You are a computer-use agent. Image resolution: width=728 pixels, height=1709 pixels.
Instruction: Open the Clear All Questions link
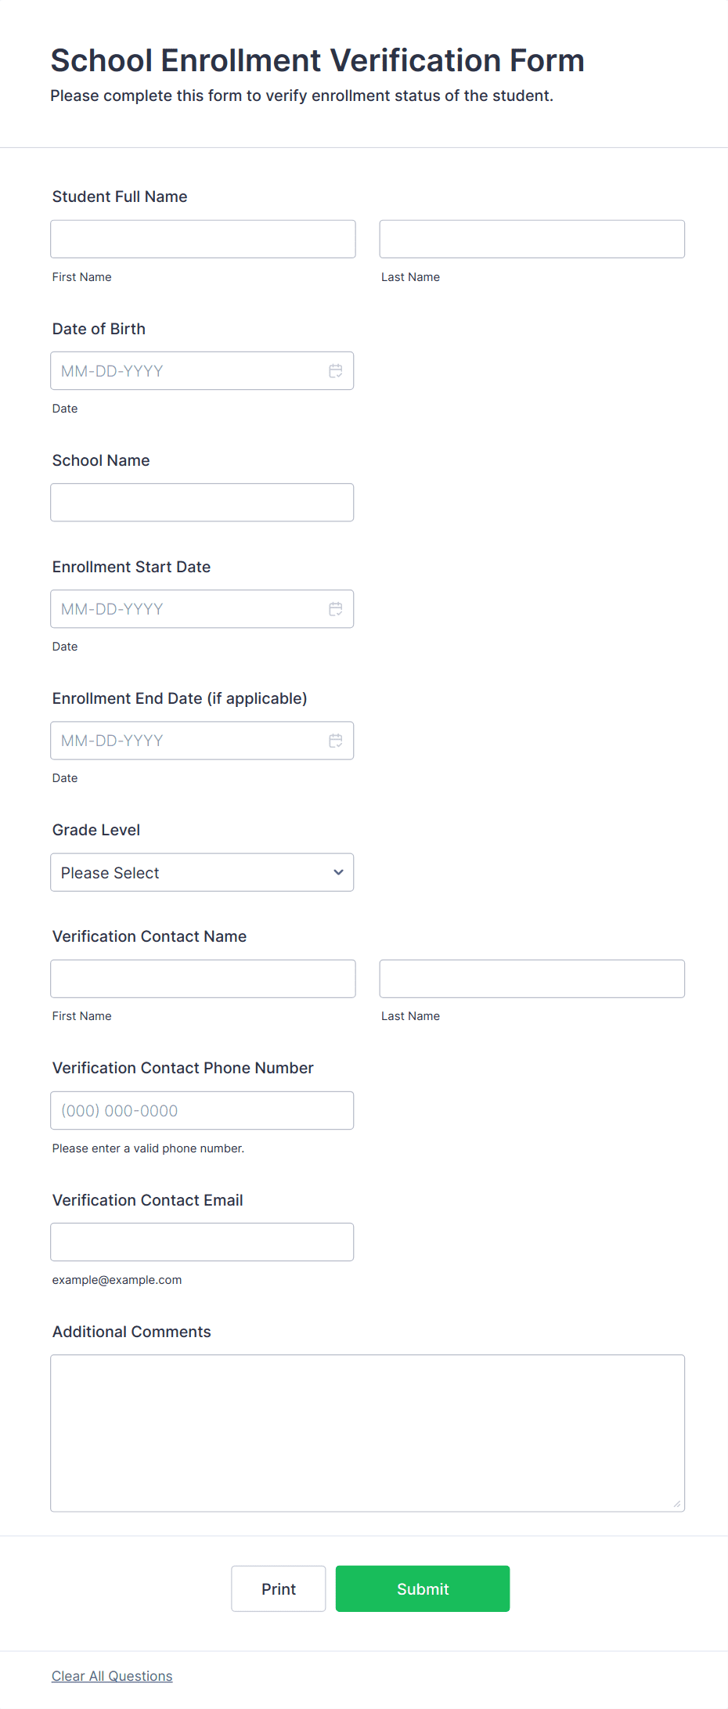112,1675
